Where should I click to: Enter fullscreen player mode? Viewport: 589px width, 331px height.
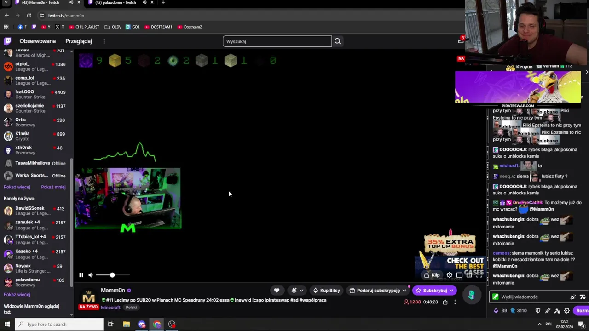[479, 275]
